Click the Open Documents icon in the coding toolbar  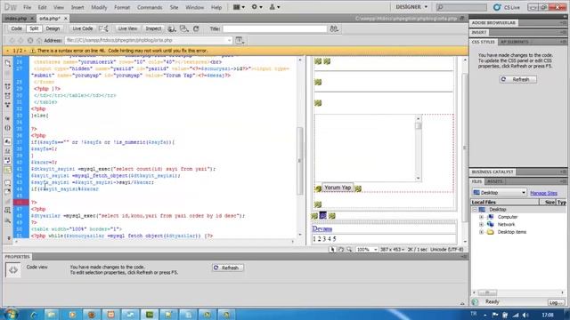[x=8, y=63]
